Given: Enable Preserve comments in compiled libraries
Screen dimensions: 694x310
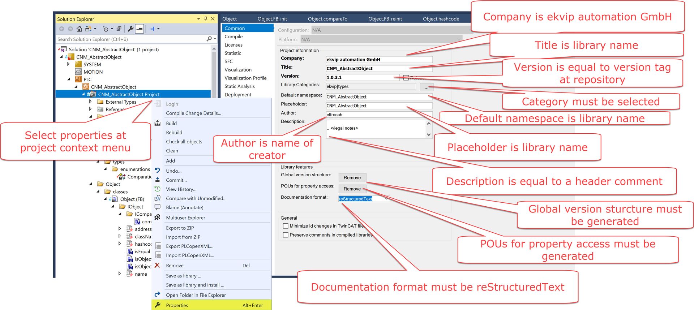Looking at the screenshot, I should click(286, 235).
